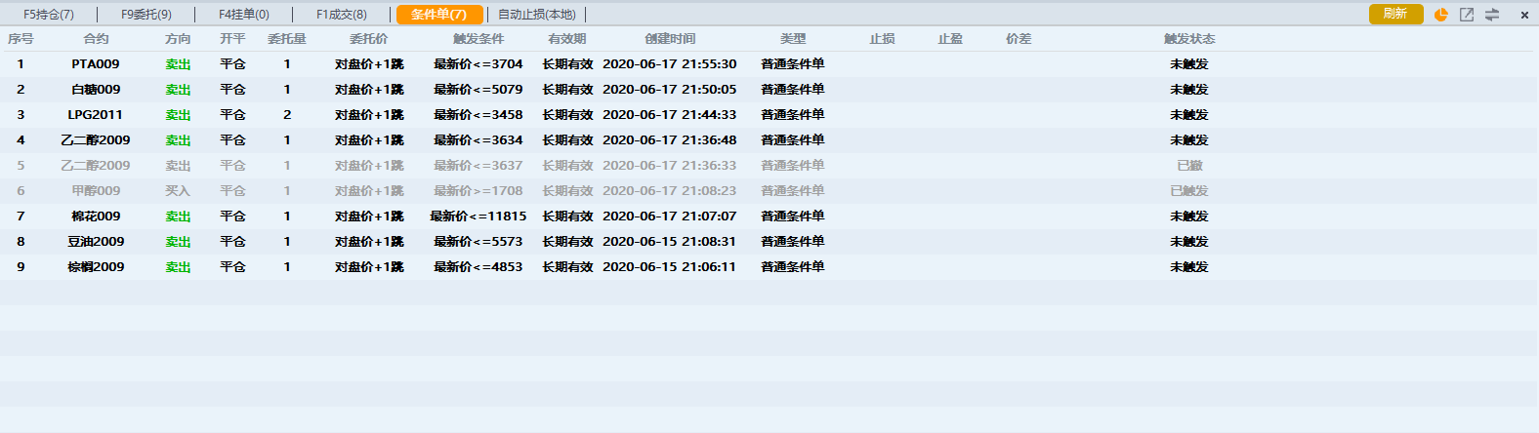This screenshot has height=433, width=1539.
Task: Click 买入 direction in the 甲醇009 row
Action: pos(178,191)
